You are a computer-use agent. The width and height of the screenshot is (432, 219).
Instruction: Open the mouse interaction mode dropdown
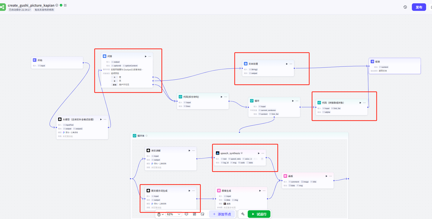(x=161, y=214)
